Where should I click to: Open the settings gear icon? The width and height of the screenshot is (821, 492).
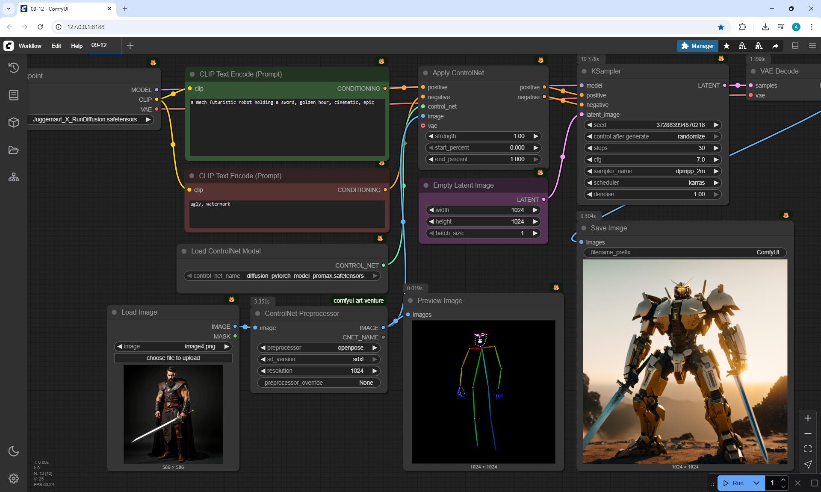tap(14, 478)
